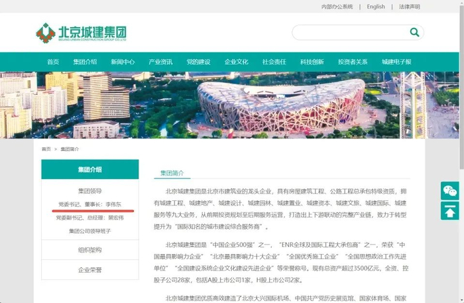
Task: Select 组织架构 in sidebar
Action: (x=90, y=250)
